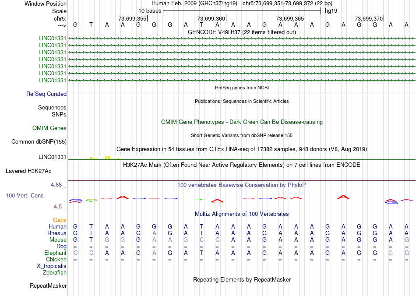Click the Chicken alignment row label
Viewport: 416px width, 296px height.
pyautogui.click(x=56, y=259)
